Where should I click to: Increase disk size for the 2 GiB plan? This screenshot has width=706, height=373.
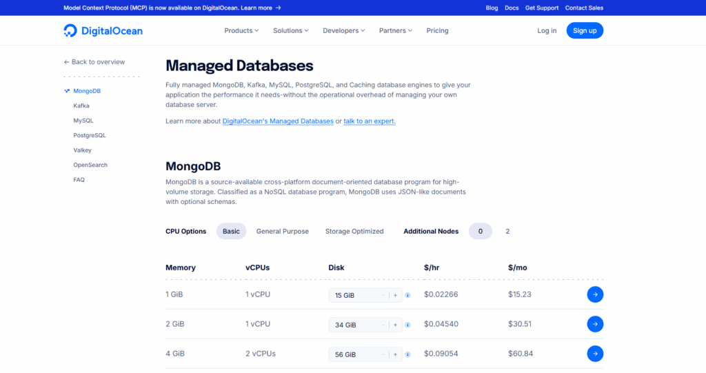pos(395,325)
